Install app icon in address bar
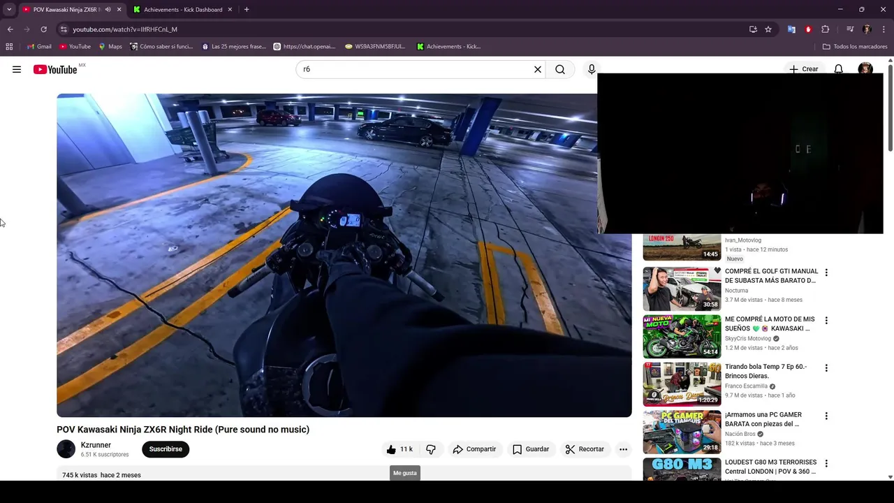 click(753, 29)
